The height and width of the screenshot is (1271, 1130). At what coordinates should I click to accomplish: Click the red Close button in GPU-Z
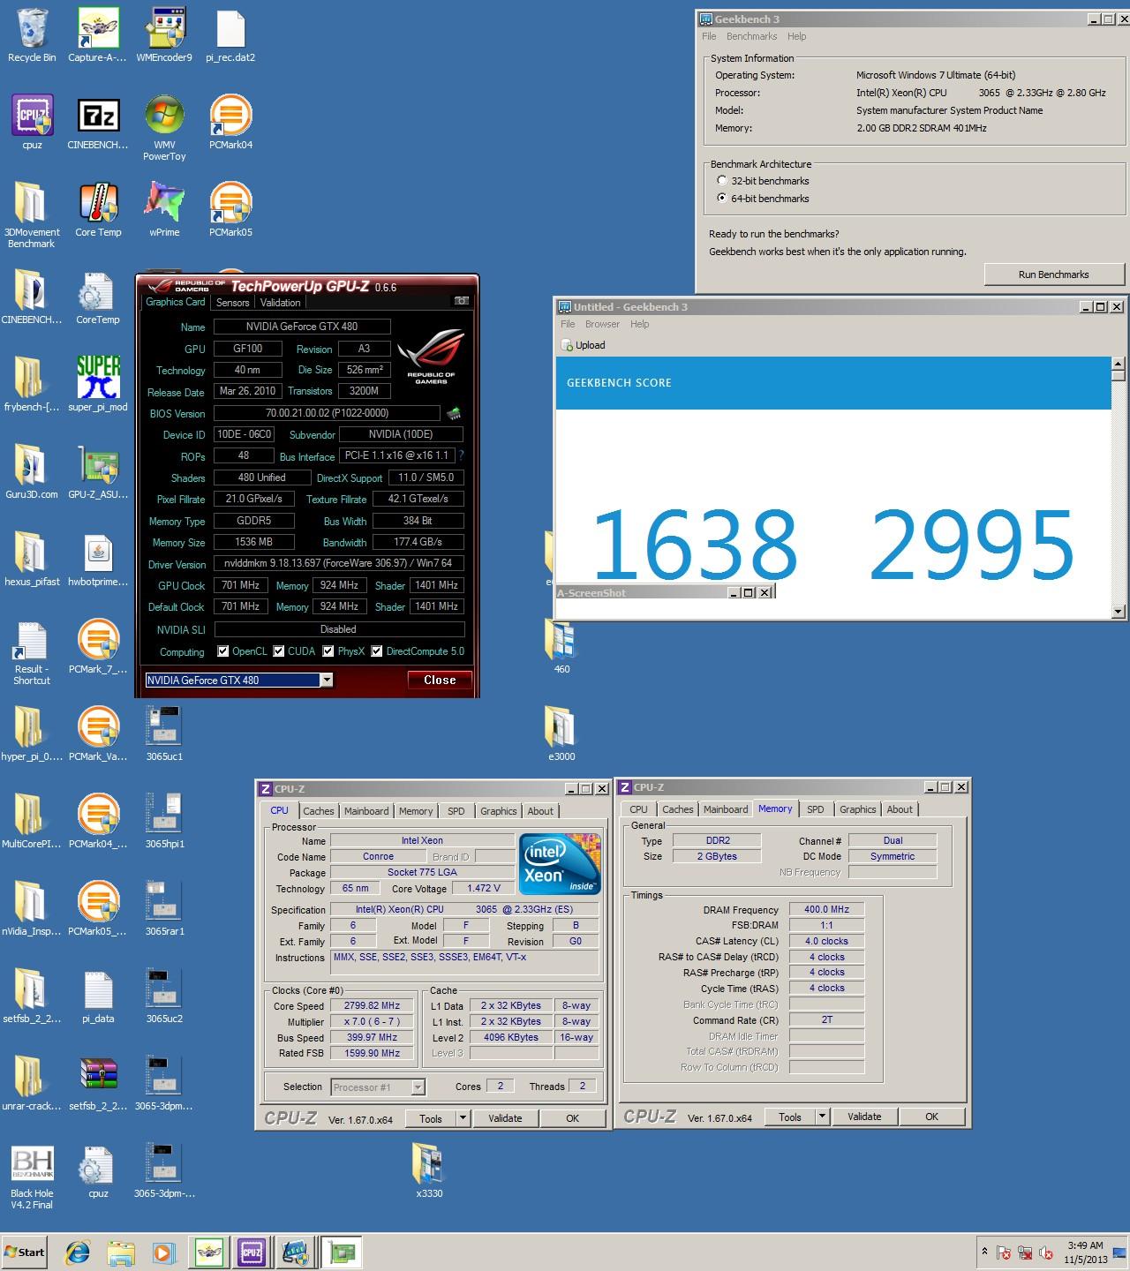pos(440,680)
